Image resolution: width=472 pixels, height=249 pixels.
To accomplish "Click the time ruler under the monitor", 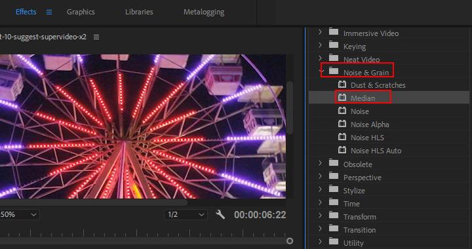I will point(143,233).
